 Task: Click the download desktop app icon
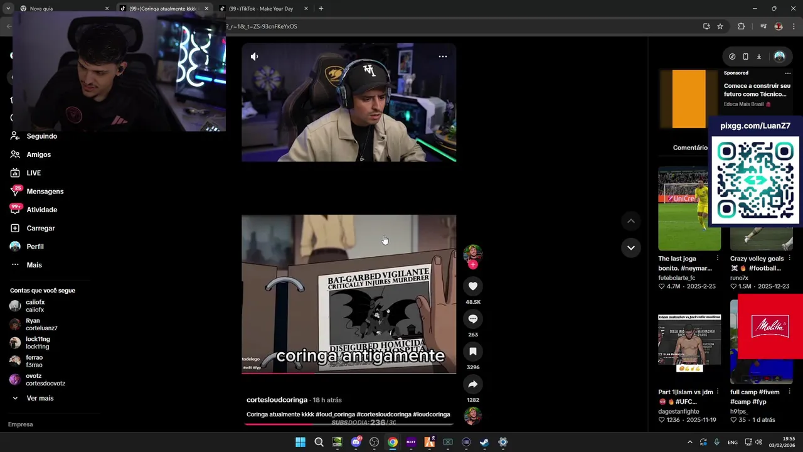tap(758, 56)
